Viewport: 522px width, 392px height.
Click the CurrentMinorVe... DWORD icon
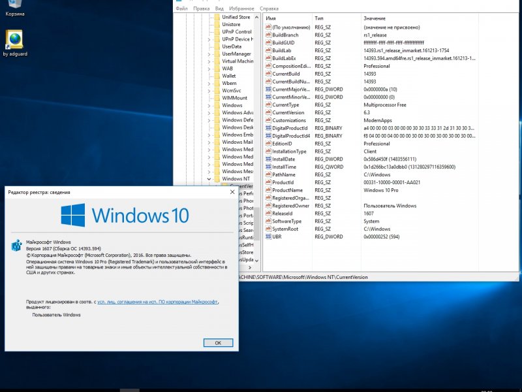pyautogui.click(x=268, y=97)
